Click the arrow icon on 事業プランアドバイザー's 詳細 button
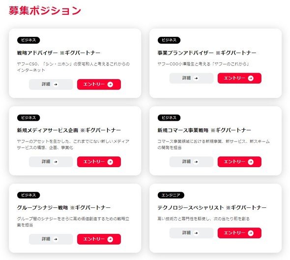 click(196, 78)
